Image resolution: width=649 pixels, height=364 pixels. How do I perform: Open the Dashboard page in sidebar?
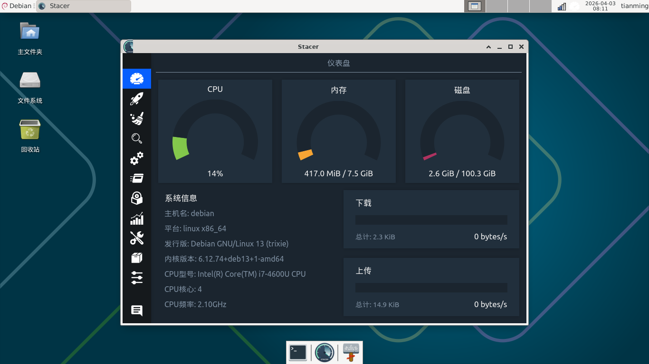click(137, 79)
